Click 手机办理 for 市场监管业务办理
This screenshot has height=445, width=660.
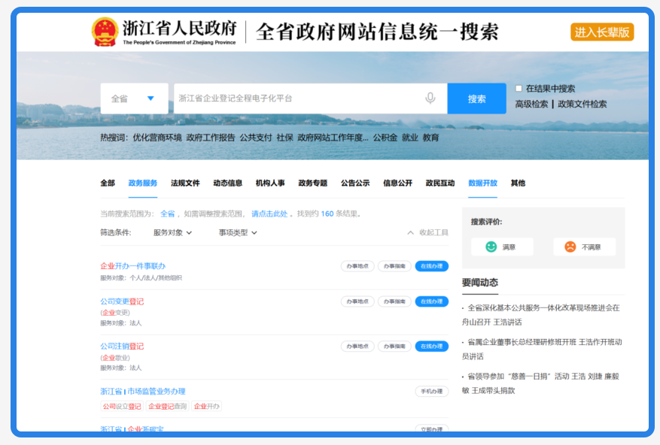point(432,391)
